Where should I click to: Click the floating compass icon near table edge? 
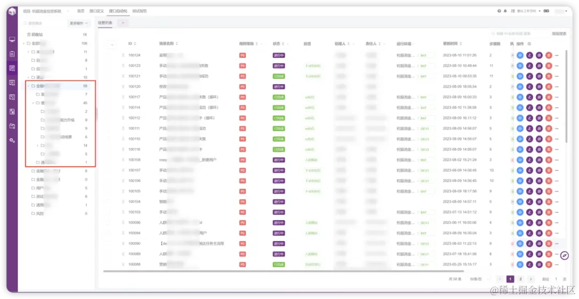pyautogui.click(x=564, y=256)
